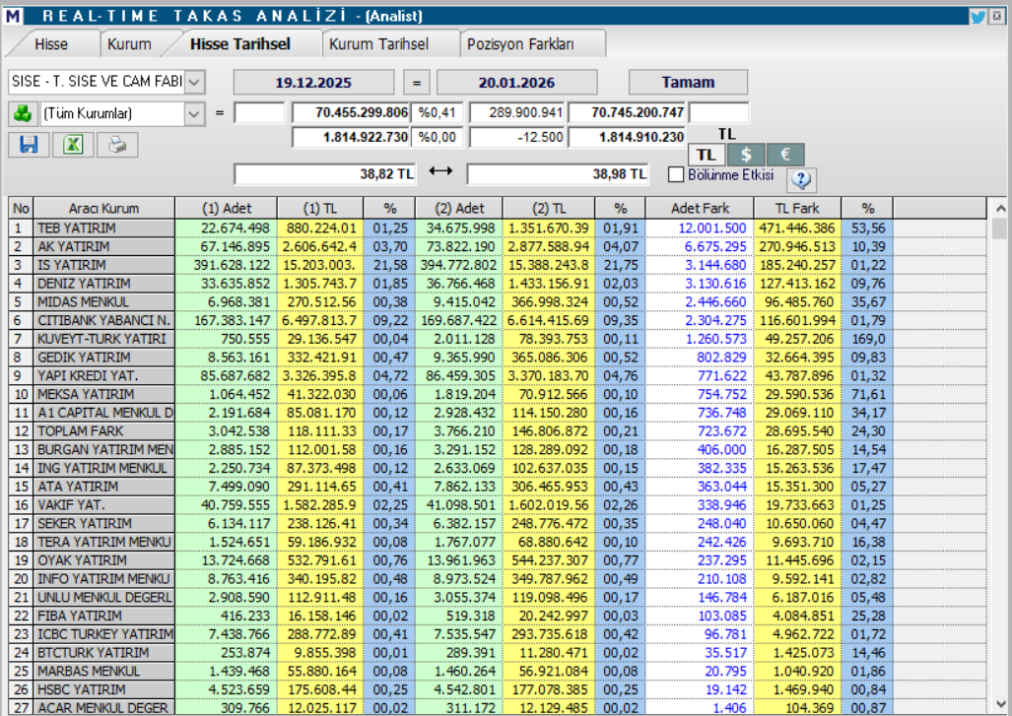1012x716 pixels.
Task: Select TL currency toggle
Action: pyautogui.click(x=706, y=155)
